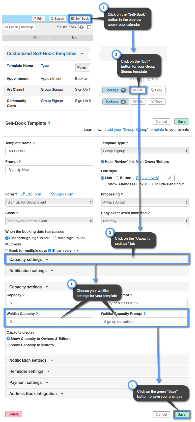Click the Edit Form pencil icon
The height and width of the screenshot is (422, 195).
tap(23, 194)
